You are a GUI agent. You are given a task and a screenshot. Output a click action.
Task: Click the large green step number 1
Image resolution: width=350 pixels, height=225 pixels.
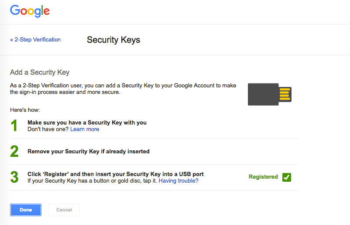[14, 126]
